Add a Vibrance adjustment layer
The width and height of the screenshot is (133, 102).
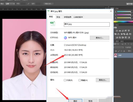(129, 31)
